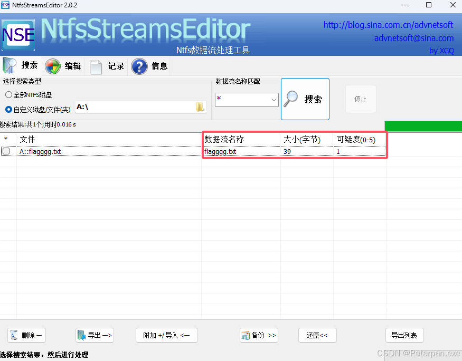The image size is (462, 361).
Task: Sort by 大小(字节) column header
Action: [x=307, y=139]
